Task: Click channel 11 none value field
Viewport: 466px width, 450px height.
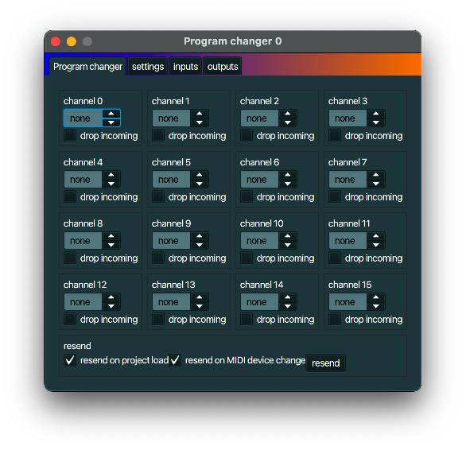Action: (348, 240)
